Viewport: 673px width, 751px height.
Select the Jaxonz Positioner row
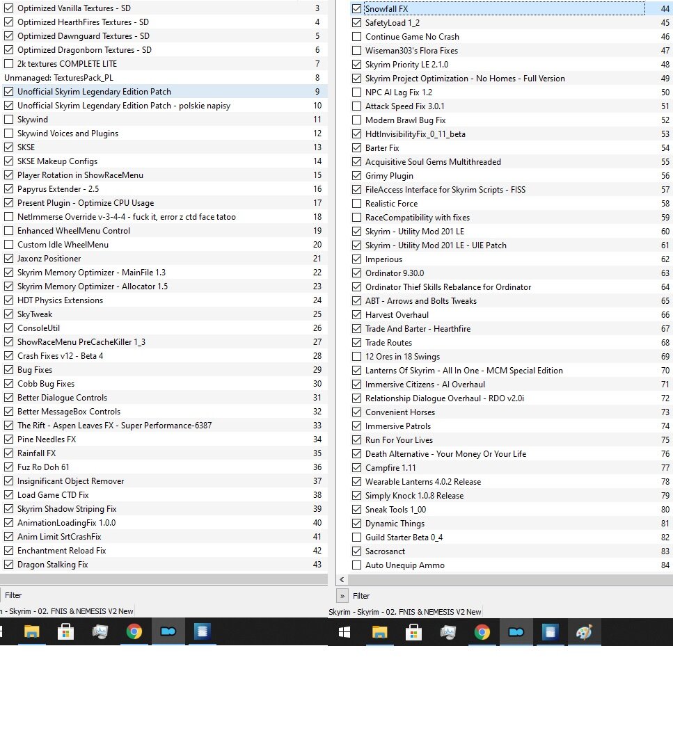click(x=164, y=258)
